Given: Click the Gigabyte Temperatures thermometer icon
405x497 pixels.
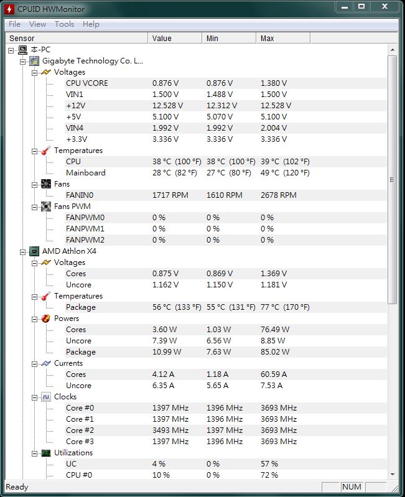Looking at the screenshot, I should click(x=46, y=151).
